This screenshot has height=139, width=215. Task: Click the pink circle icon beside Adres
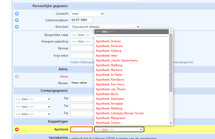click(x=17, y=77)
